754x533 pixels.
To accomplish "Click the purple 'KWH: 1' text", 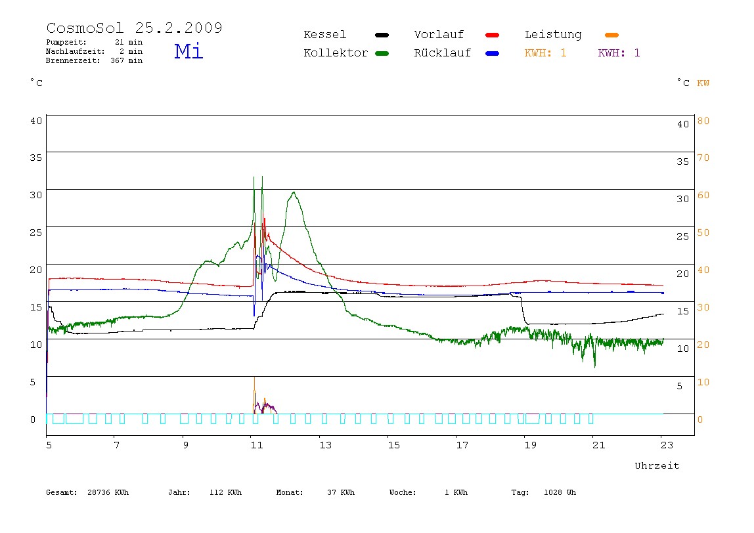I will point(619,53).
